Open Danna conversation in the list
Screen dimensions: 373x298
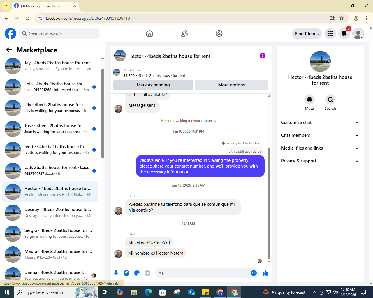[50, 275]
